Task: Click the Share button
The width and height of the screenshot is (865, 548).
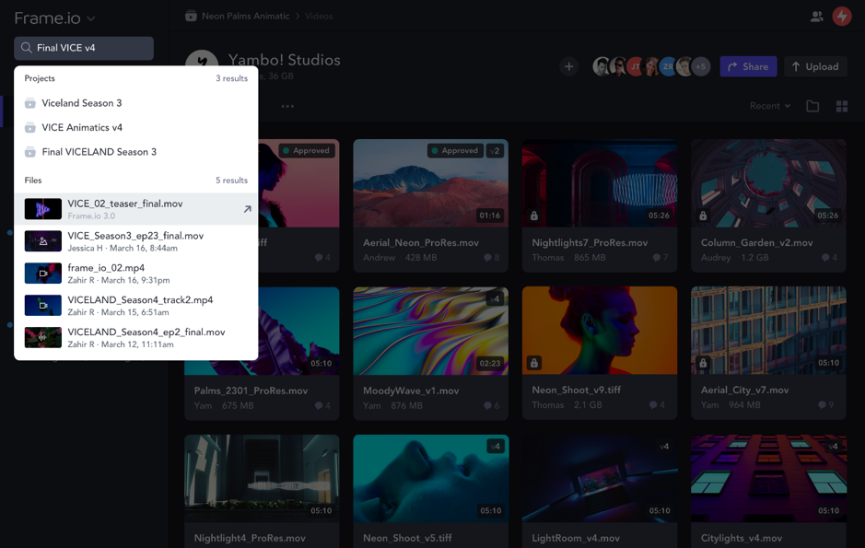Action: coord(748,66)
